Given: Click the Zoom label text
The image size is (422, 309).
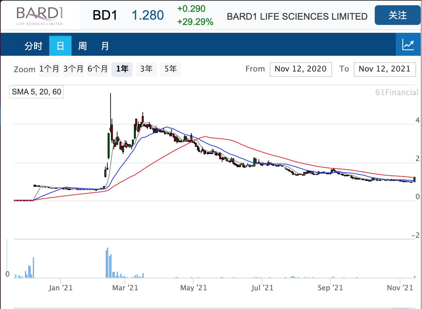Looking at the screenshot, I should click(x=25, y=70).
